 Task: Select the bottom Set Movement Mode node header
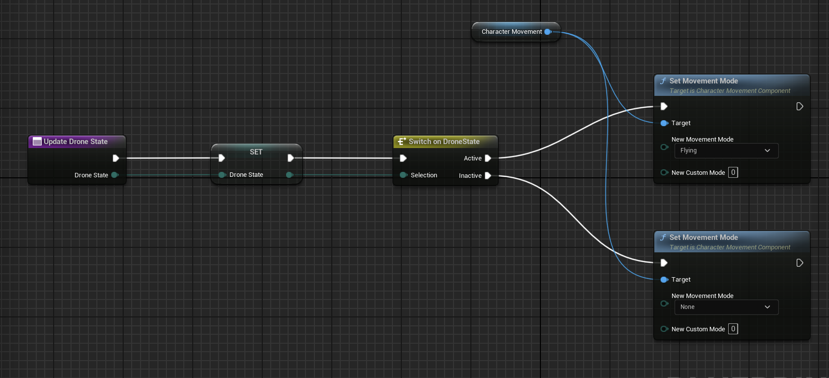pos(703,237)
